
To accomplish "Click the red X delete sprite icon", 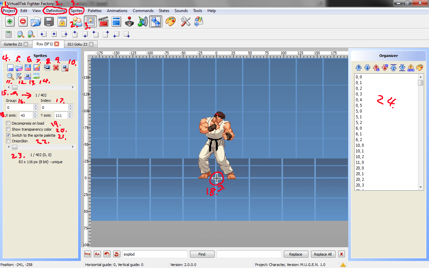I will (56, 67).
